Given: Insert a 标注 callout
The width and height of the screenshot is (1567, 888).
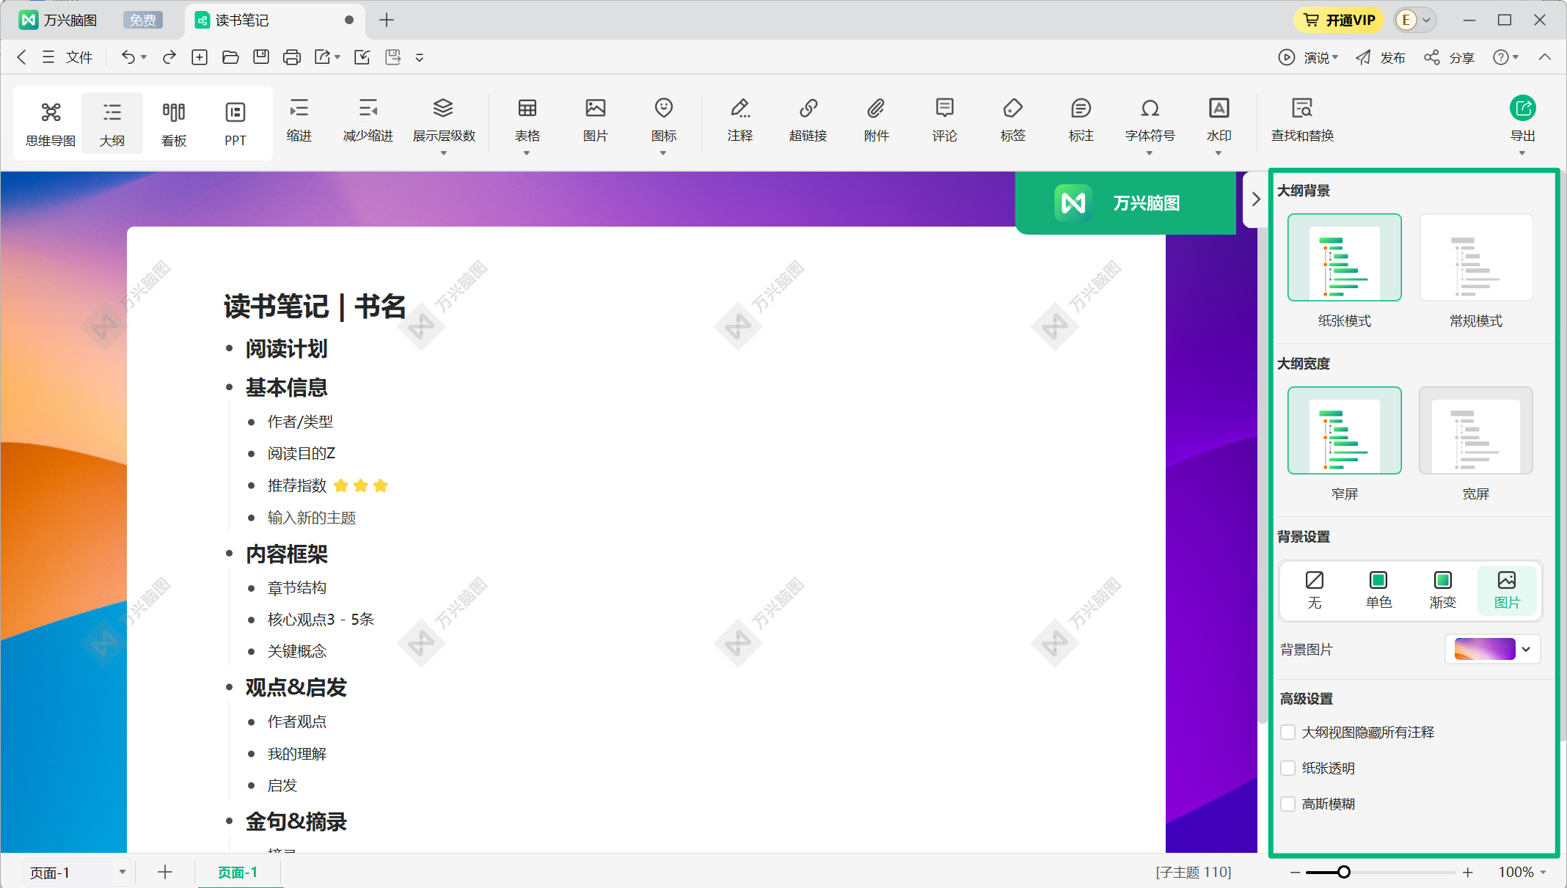Looking at the screenshot, I should pos(1081,120).
